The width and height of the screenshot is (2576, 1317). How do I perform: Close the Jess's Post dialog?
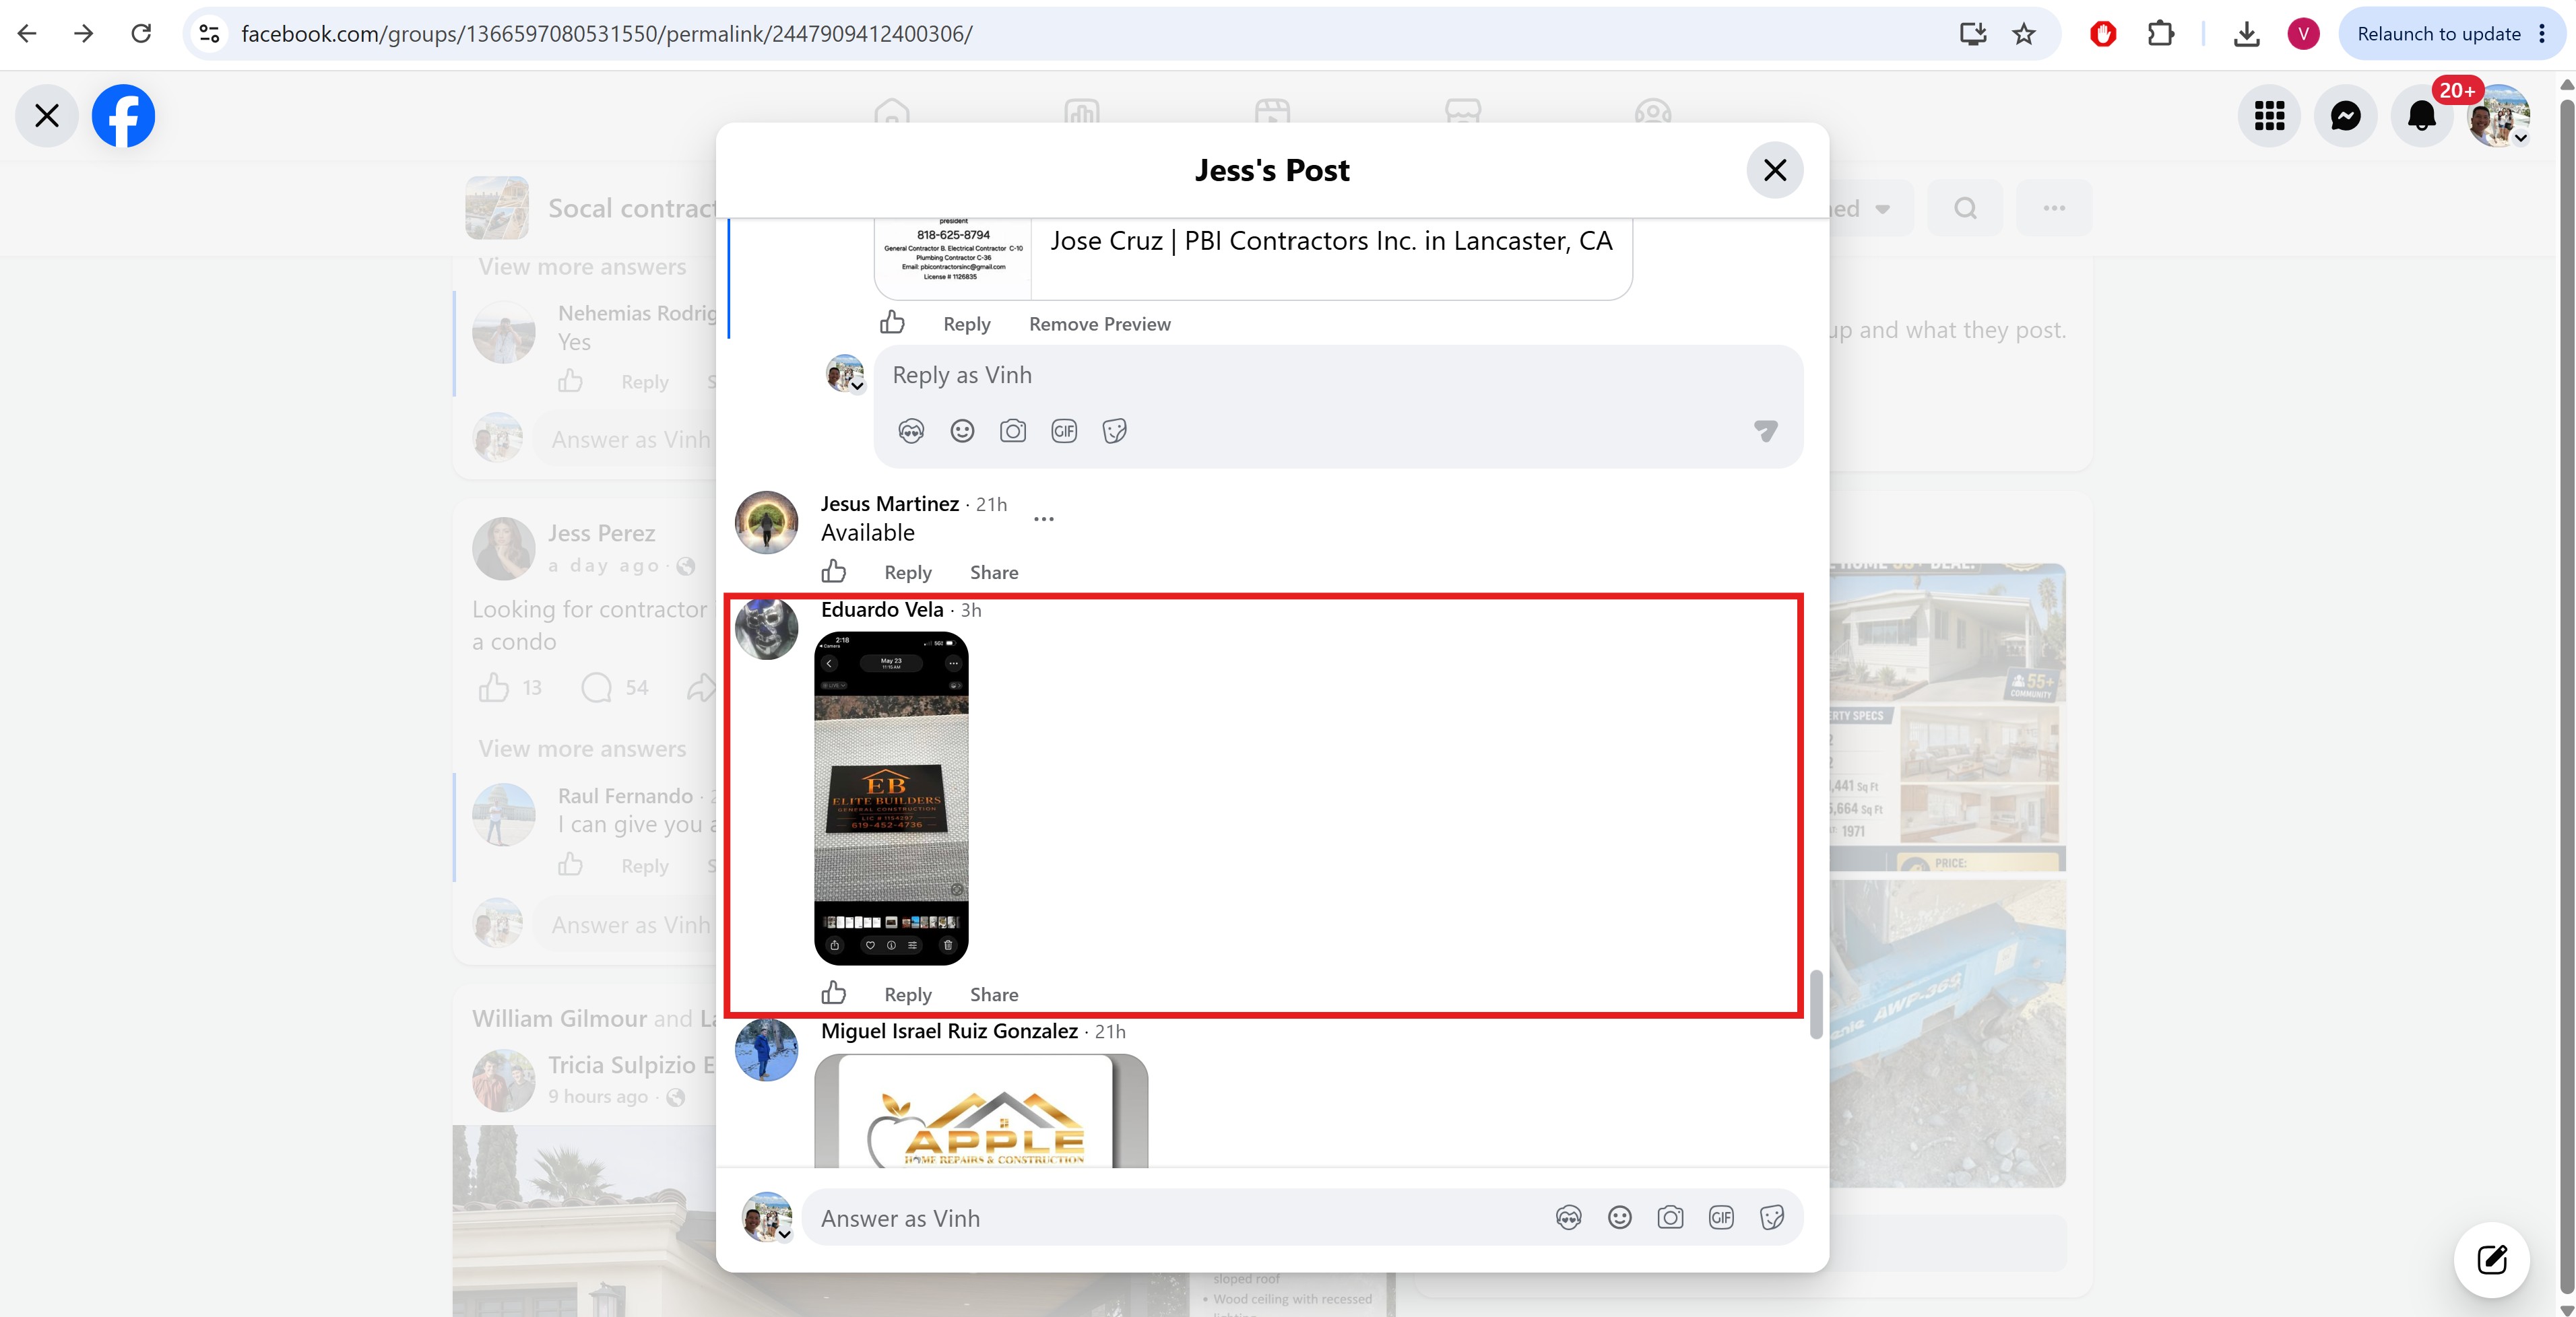coord(1775,170)
